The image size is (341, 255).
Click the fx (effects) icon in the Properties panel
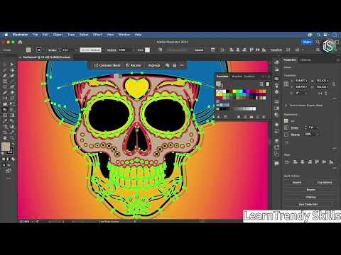pyautogui.click(x=287, y=142)
